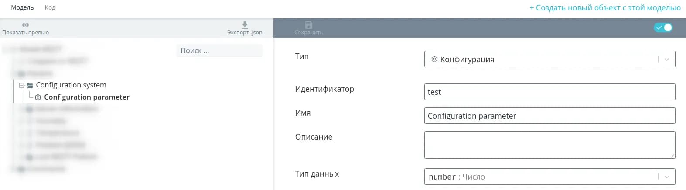686x190 pixels.
Task: Click the Сохранить button label
Action: pyautogui.click(x=309, y=33)
